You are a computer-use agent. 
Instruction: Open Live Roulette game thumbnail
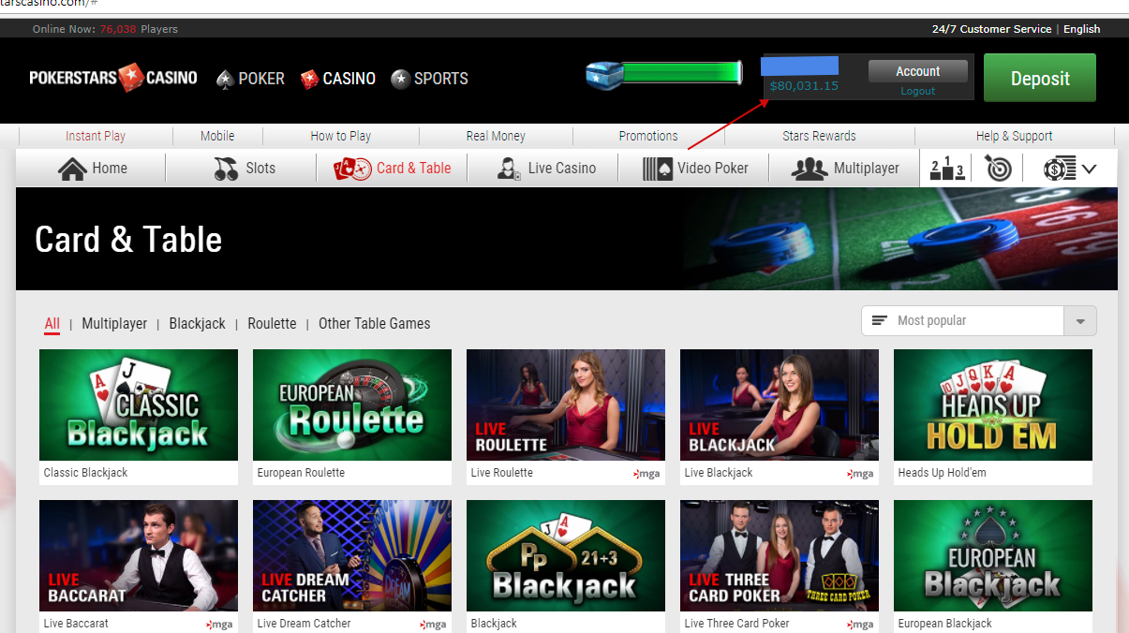(x=566, y=405)
